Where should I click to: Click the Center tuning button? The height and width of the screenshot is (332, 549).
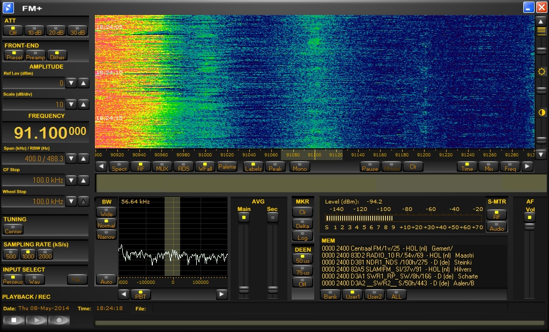13,229
